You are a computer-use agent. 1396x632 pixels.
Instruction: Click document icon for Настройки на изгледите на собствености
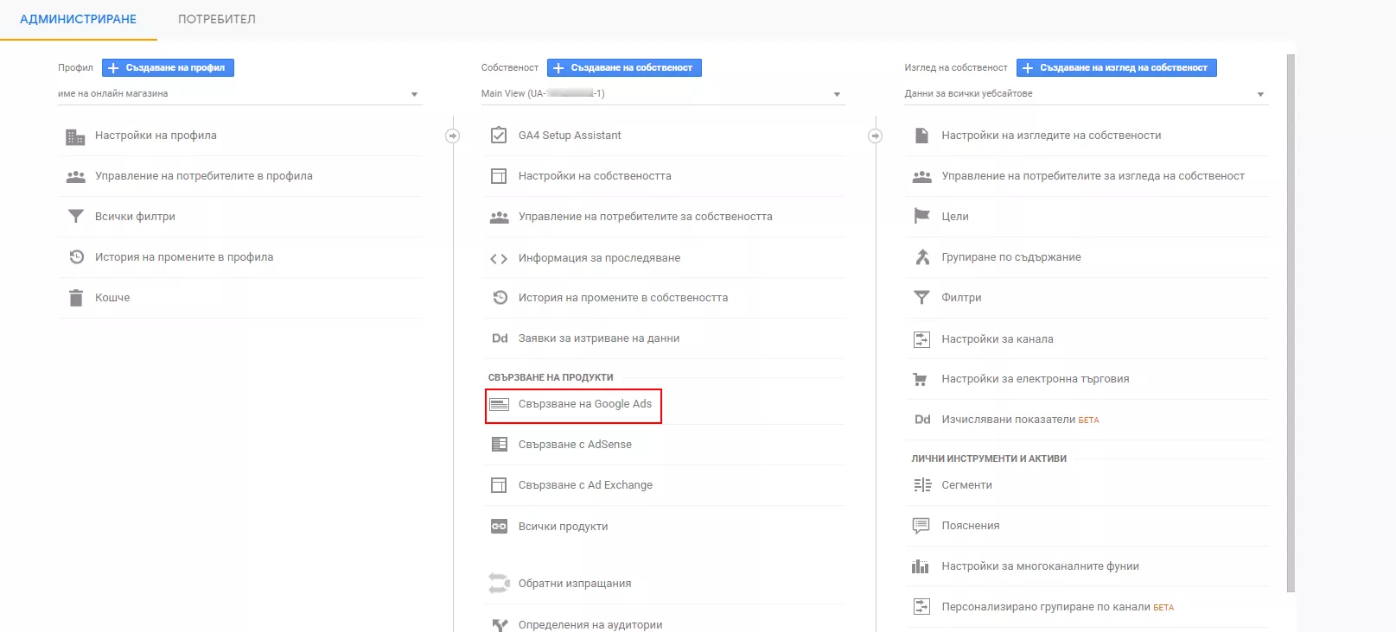[921, 136]
